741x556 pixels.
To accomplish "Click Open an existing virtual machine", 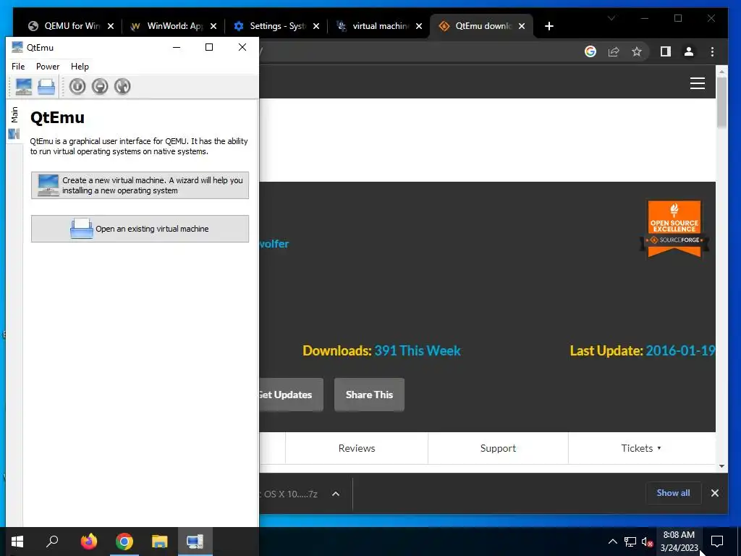I will (x=140, y=229).
